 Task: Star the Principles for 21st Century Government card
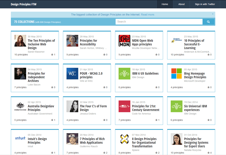tap(156, 120)
